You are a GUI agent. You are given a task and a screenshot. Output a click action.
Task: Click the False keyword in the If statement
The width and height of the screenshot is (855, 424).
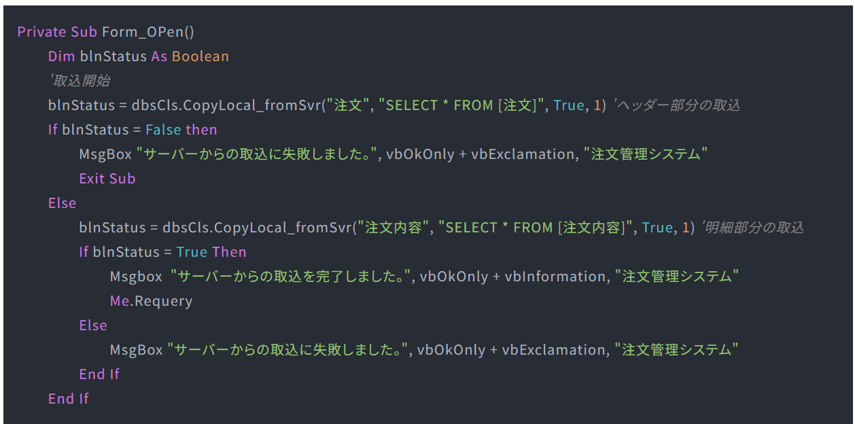[164, 130]
